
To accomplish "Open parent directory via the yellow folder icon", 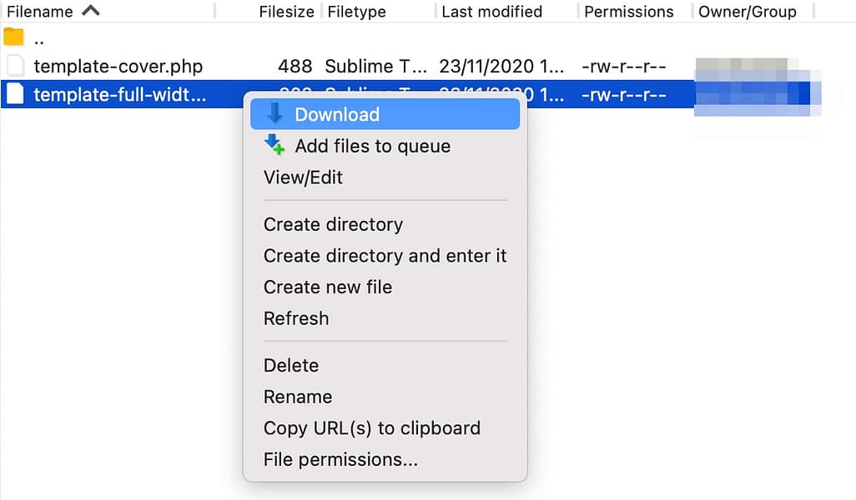I will coord(13,37).
